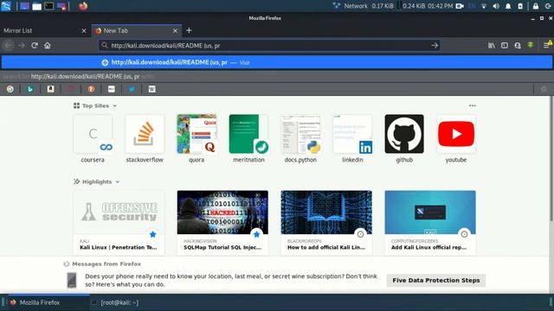Select the Twitter search engine shortcut

point(132,89)
